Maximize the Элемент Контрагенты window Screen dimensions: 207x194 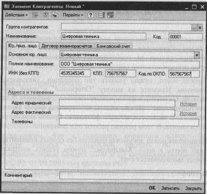(194, 7)
